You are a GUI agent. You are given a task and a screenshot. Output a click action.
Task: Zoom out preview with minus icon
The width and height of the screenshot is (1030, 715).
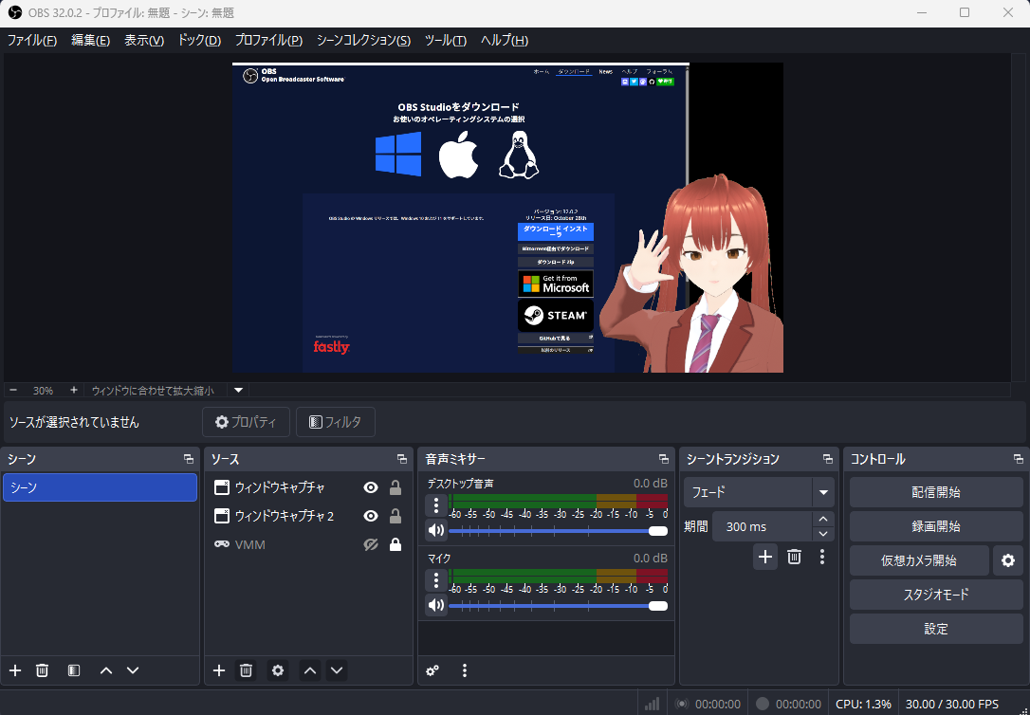(13, 390)
